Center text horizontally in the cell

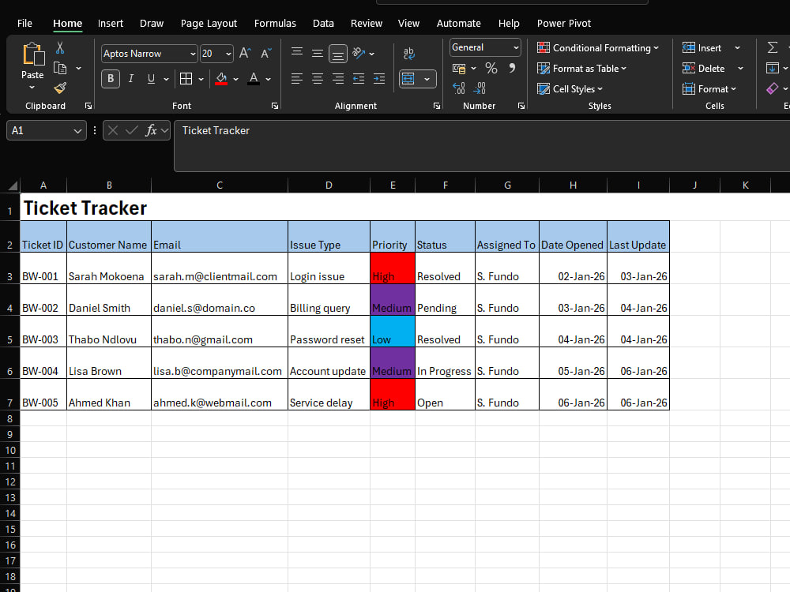point(318,78)
